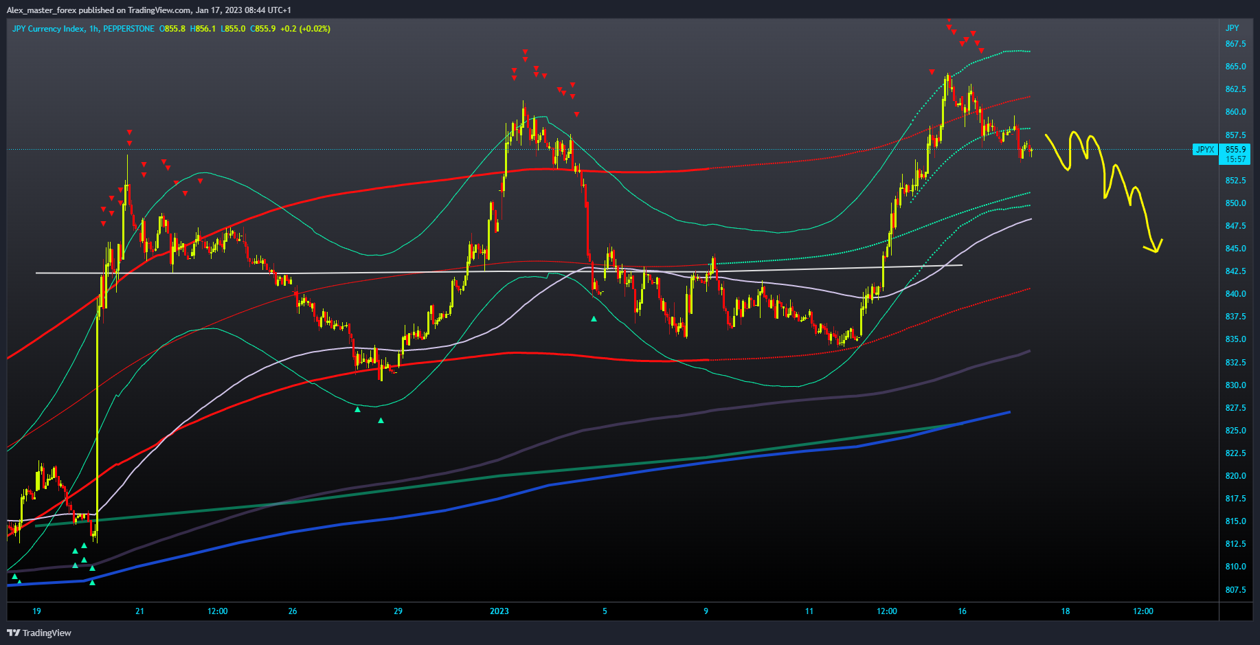Click the 852.5 price axis label
Image resolution: width=1260 pixels, height=645 pixels.
click(x=1235, y=181)
